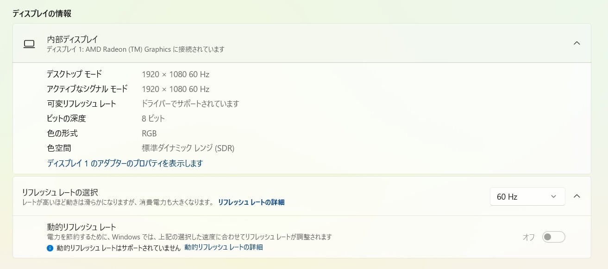This screenshot has height=269, width=608.
Task: Click the laptop icon for internal display
Action: click(x=29, y=44)
